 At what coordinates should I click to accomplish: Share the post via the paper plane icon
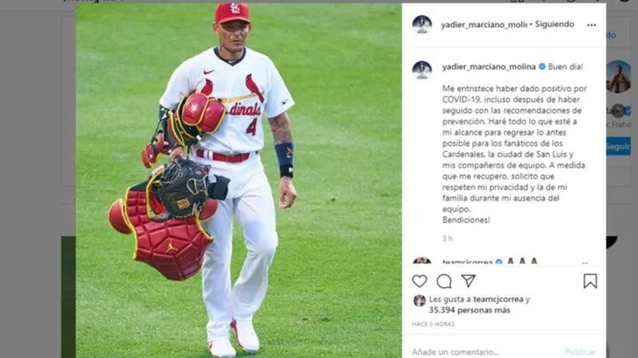point(468,281)
